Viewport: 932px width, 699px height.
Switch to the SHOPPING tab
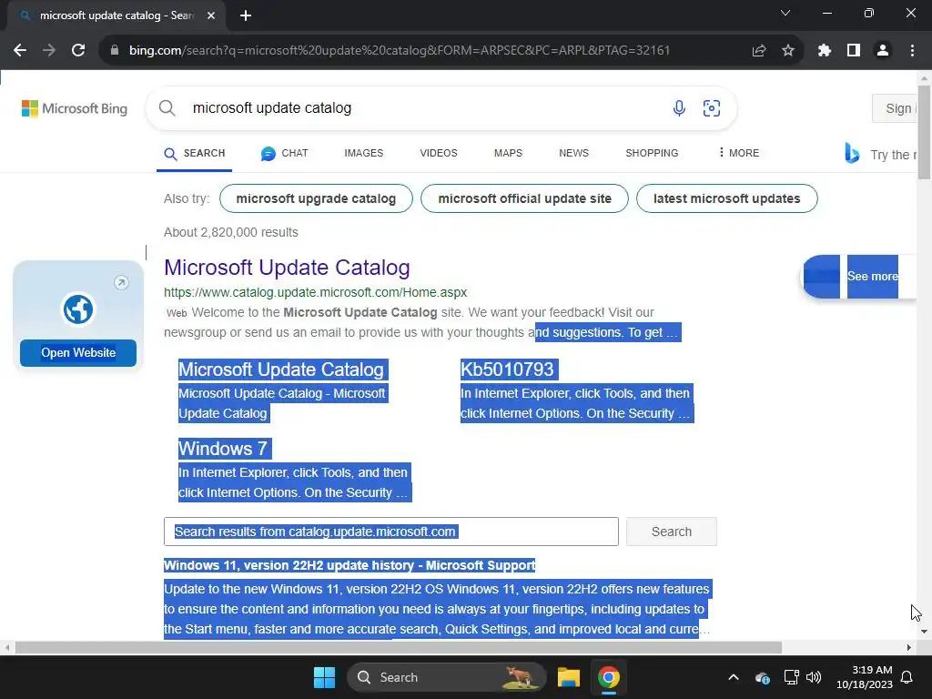tap(652, 153)
